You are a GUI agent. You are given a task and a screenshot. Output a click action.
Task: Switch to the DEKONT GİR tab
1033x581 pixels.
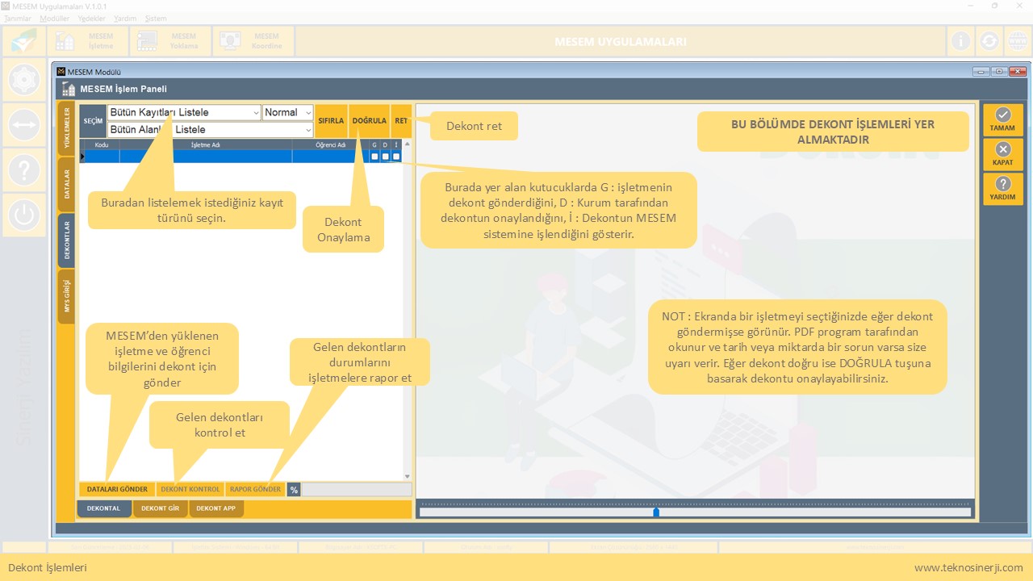(x=160, y=508)
